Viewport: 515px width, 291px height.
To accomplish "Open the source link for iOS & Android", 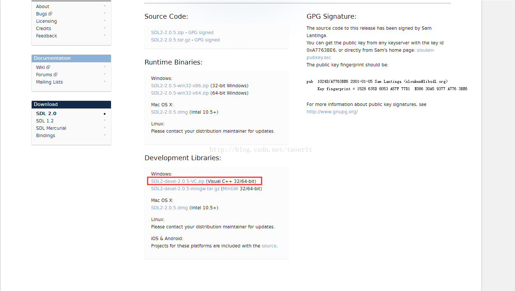I will (x=269, y=246).
